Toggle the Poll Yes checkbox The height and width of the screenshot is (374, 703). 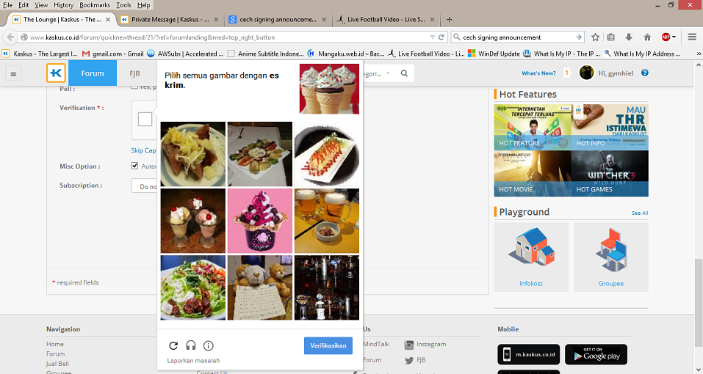click(x=134, y=87)
